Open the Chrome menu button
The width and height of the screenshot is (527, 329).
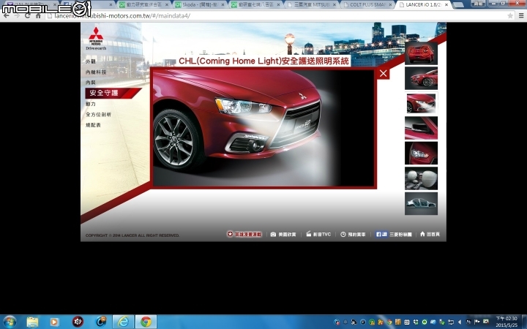(521, 16)
